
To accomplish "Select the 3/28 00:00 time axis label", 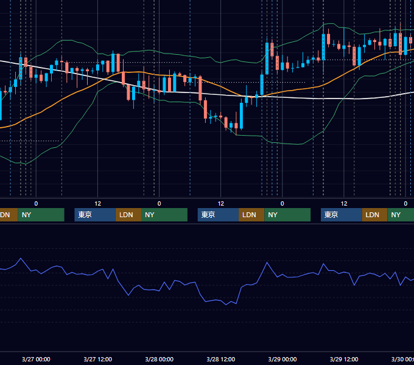I will [160, 359].
